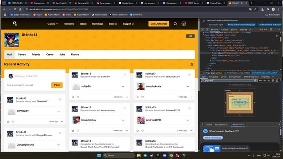
Task: Click webpage vertical scrollbar
Action: click(x=199, y=56)
